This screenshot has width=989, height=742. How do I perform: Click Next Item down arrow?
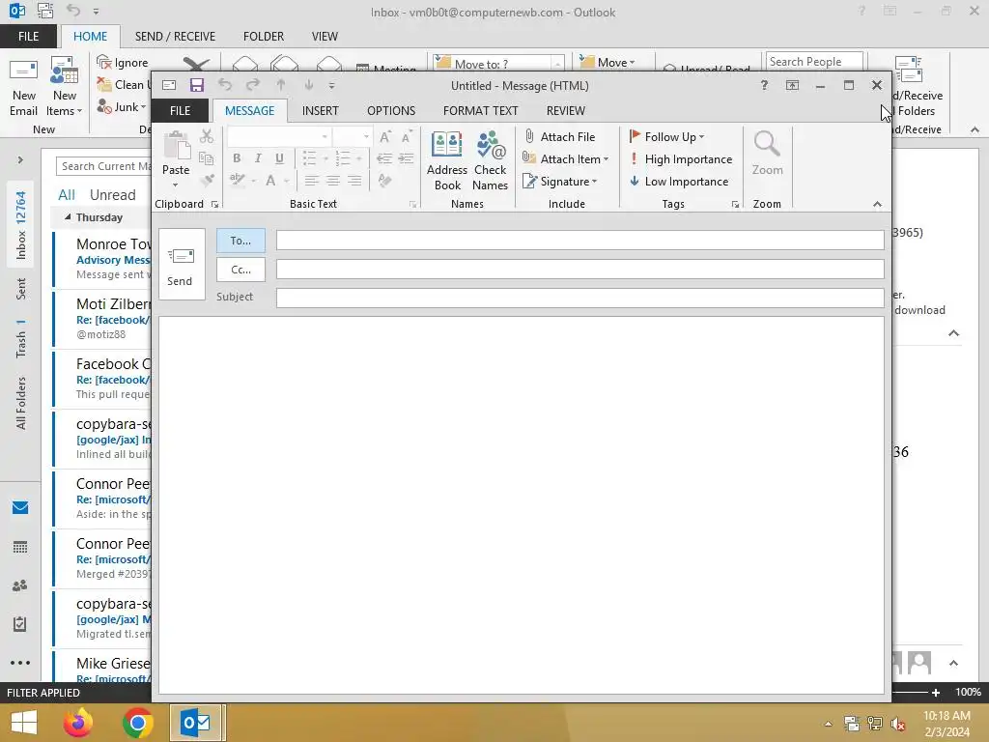point(308,85)
